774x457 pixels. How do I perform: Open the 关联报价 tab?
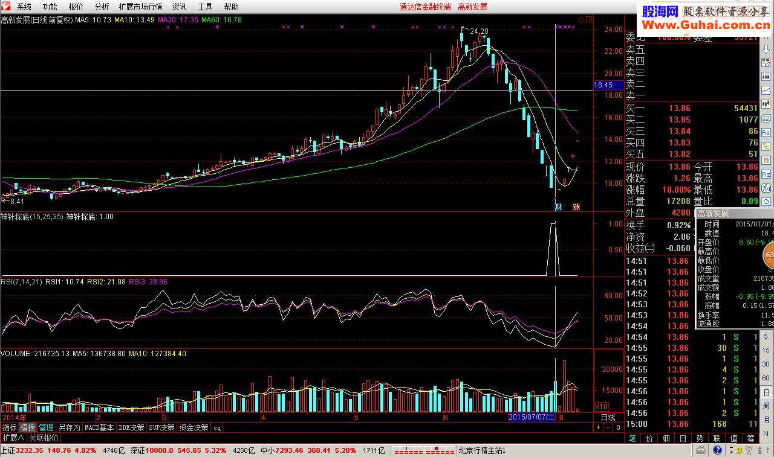44,438
